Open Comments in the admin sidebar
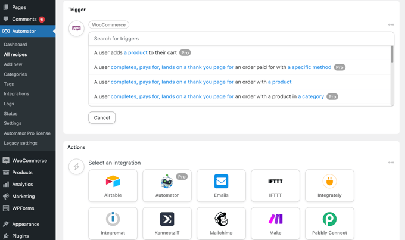This screenshot has height=240, width=405. (x=24, y=19)
